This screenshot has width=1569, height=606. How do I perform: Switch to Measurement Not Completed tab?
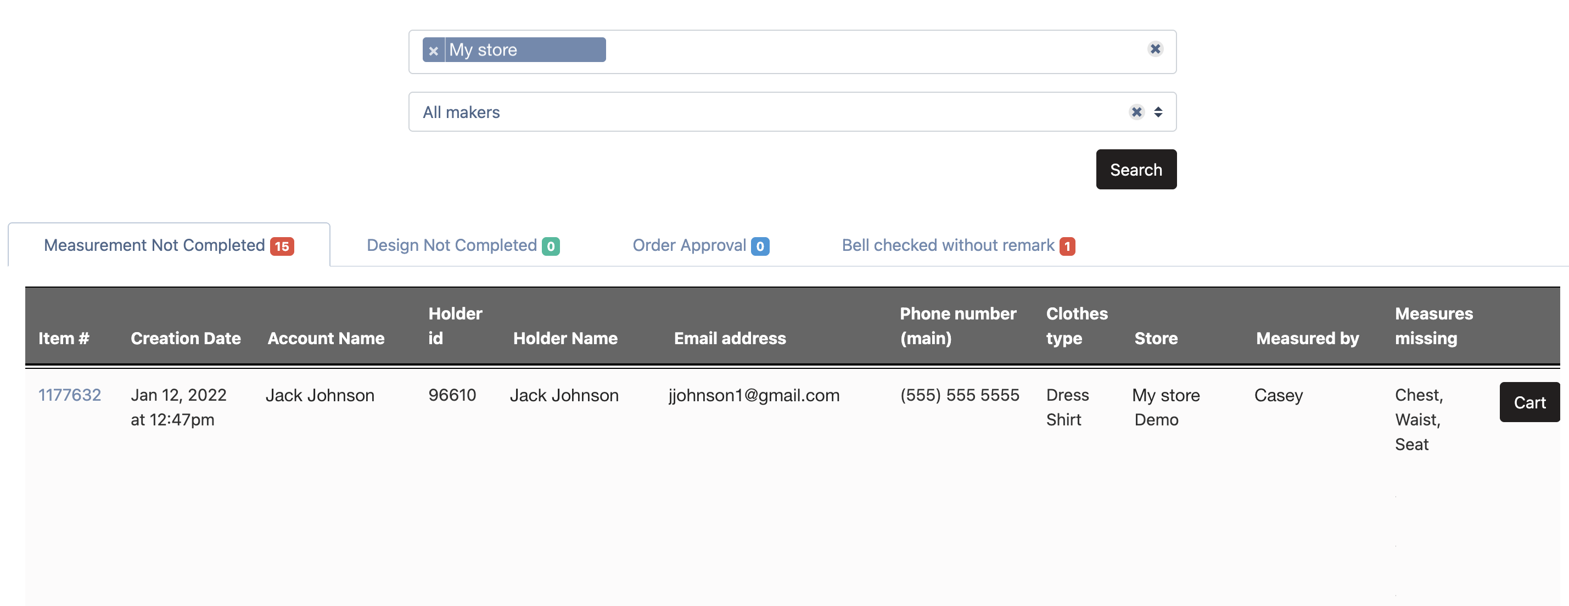point(154,245)
